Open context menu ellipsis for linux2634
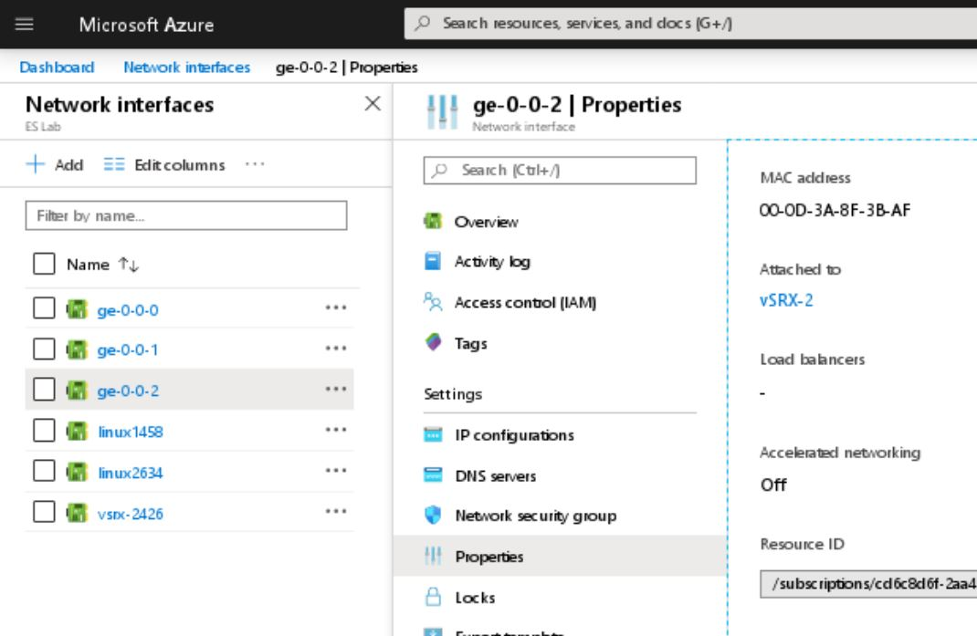The width and height of the screenshot is (977, 636). (x=336, y=471)
